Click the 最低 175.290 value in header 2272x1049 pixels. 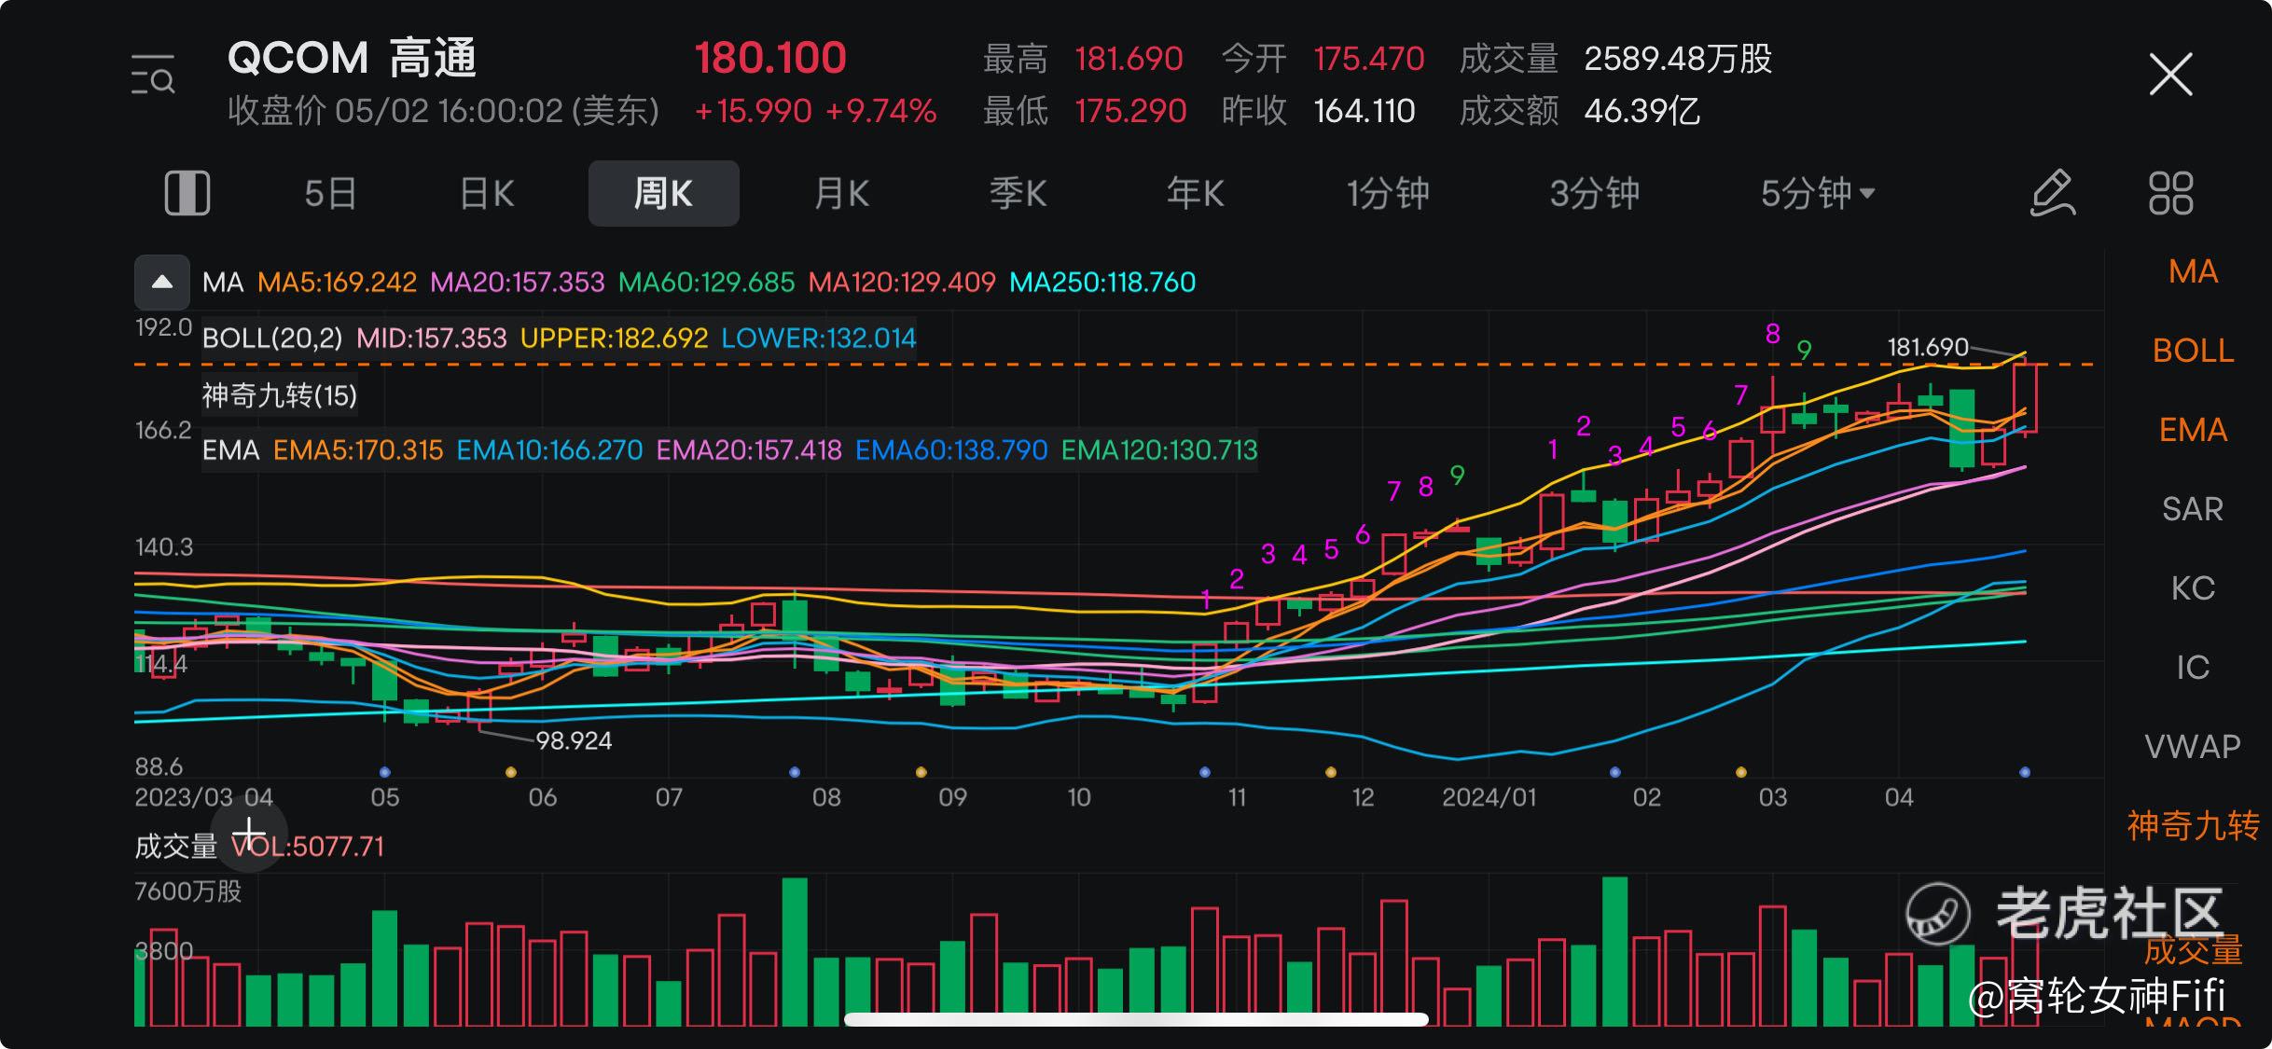pyautogui.click(x=1085, y=111)
